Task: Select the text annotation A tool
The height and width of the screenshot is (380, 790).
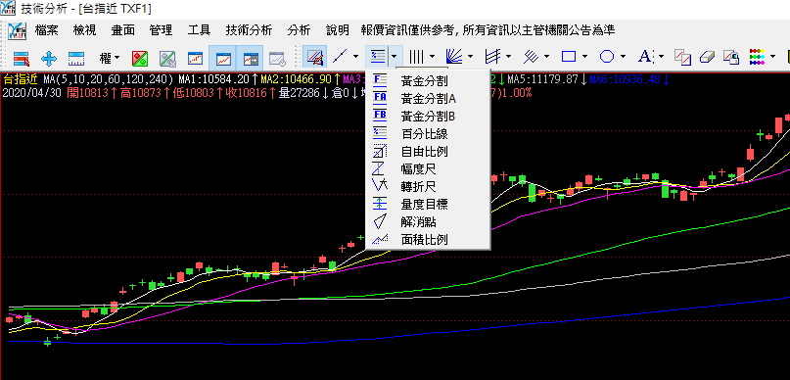Action: click(x=645, y=57)
